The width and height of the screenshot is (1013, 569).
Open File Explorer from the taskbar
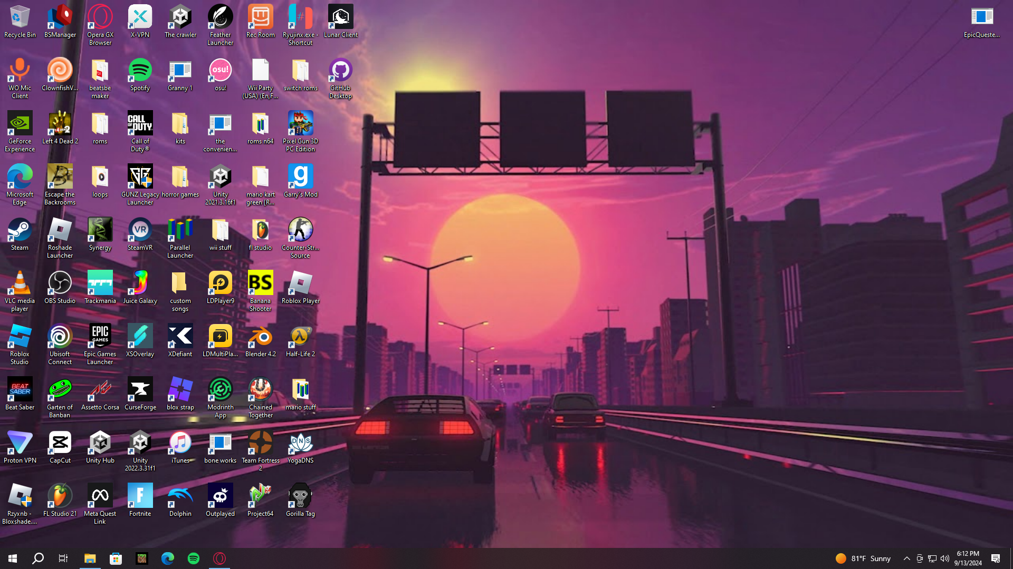point(90,558)
